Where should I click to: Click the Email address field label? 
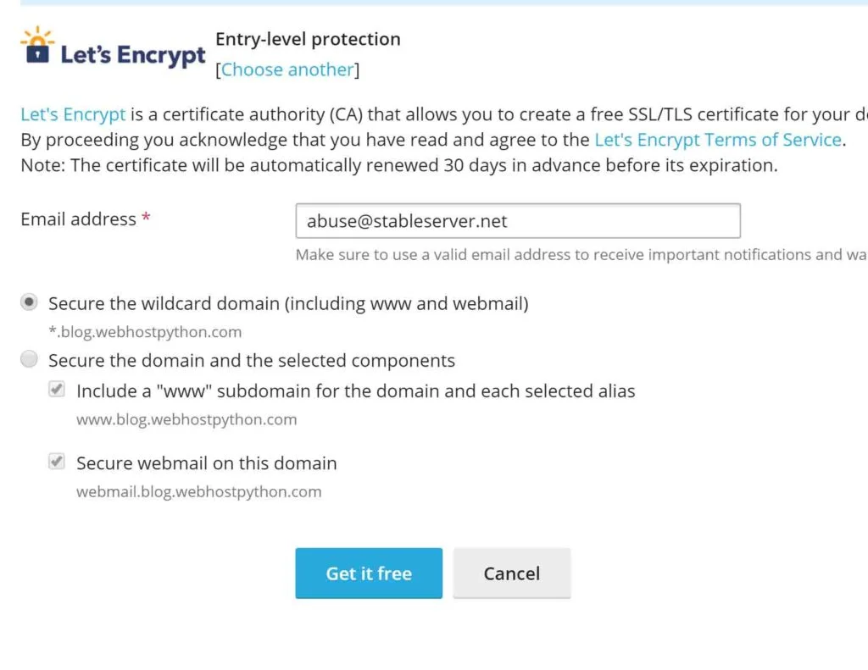click(x=78, y=219)
